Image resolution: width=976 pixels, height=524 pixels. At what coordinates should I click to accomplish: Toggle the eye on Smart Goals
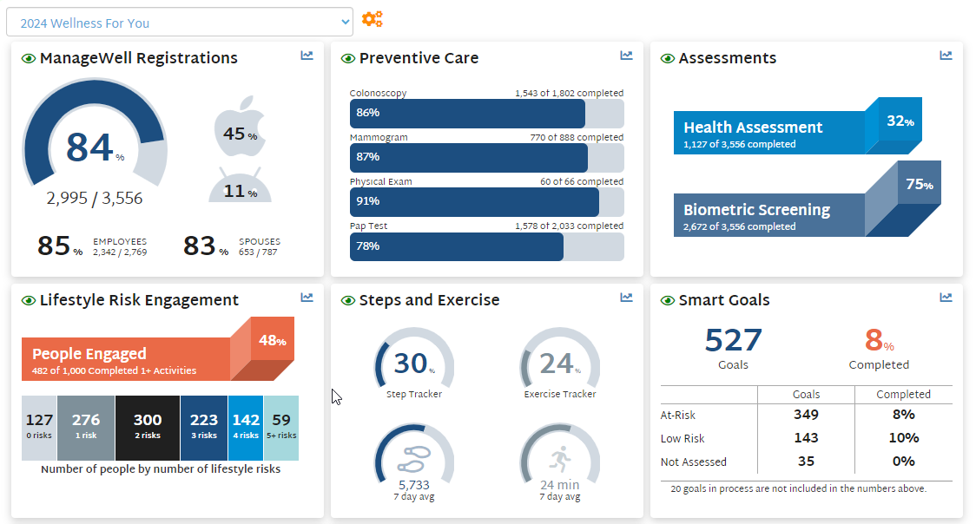pyautogui.click(x=666, y=299)
